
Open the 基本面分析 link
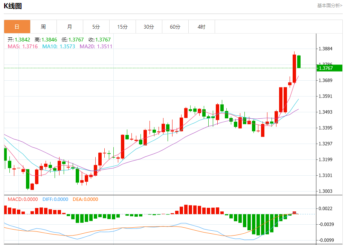click(x=330, y=6)
